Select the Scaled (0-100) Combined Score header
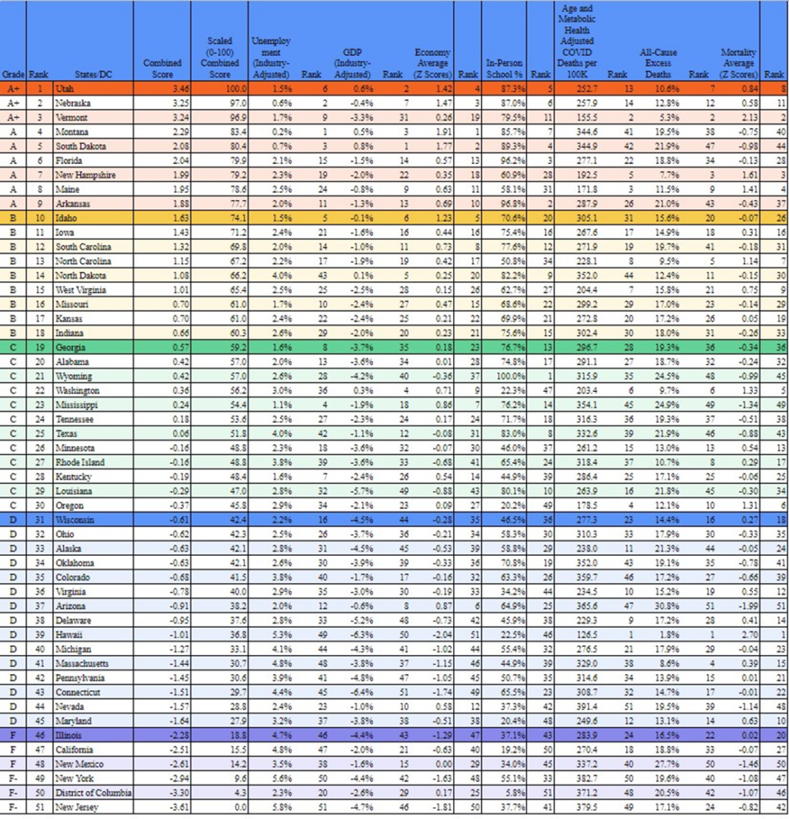 pos(219,56)
